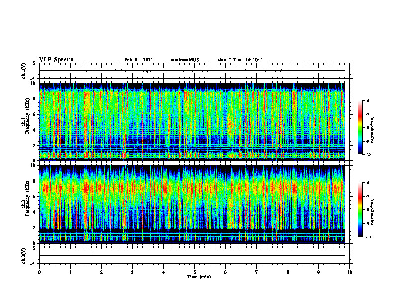This screenshot has height=305, width=394.
Task: Click the "-5" volt tick on ch.1(V) axis
Action: pyautogui.click(x=33, y=79)
